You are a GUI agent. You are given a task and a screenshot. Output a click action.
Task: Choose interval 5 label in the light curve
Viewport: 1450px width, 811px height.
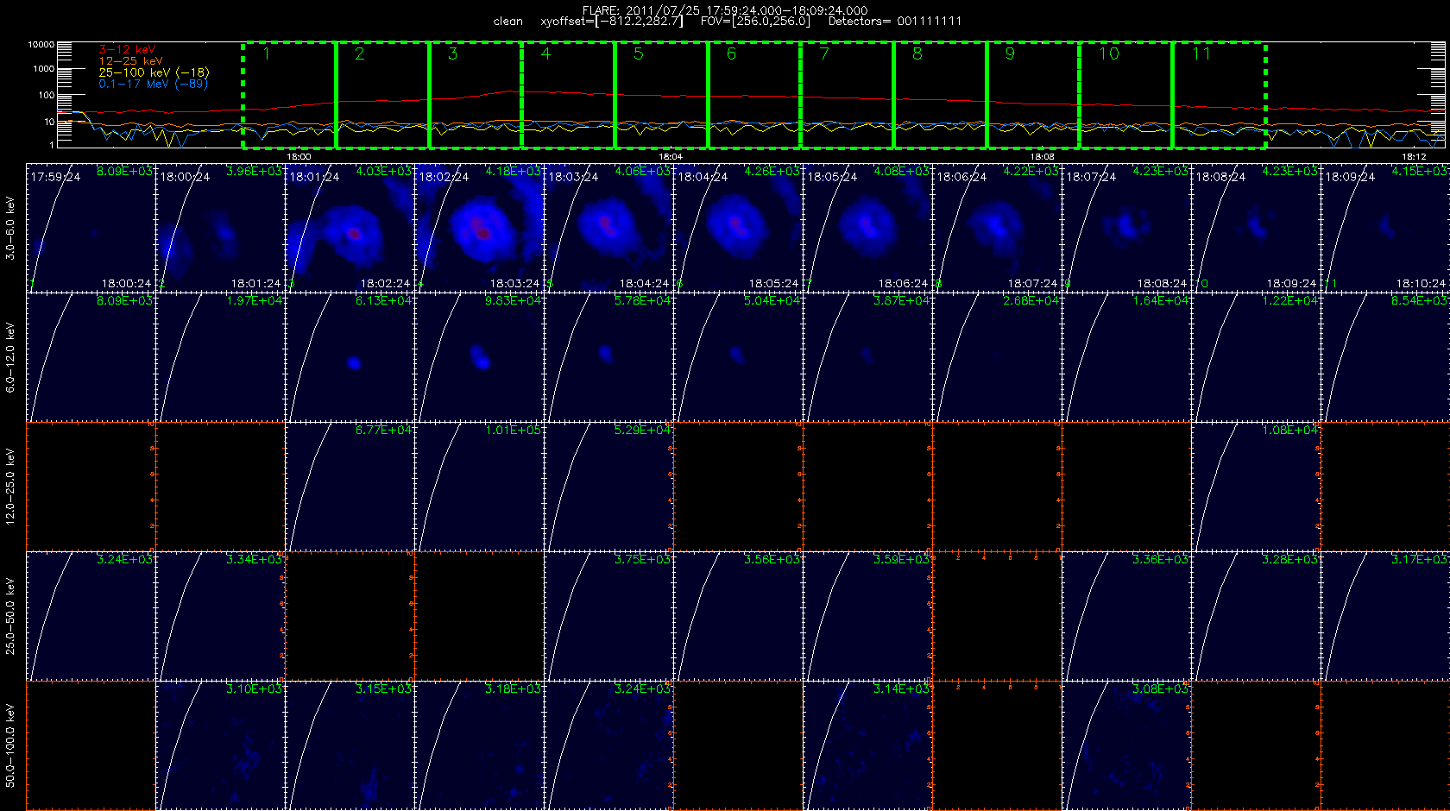tap(639, 54)
